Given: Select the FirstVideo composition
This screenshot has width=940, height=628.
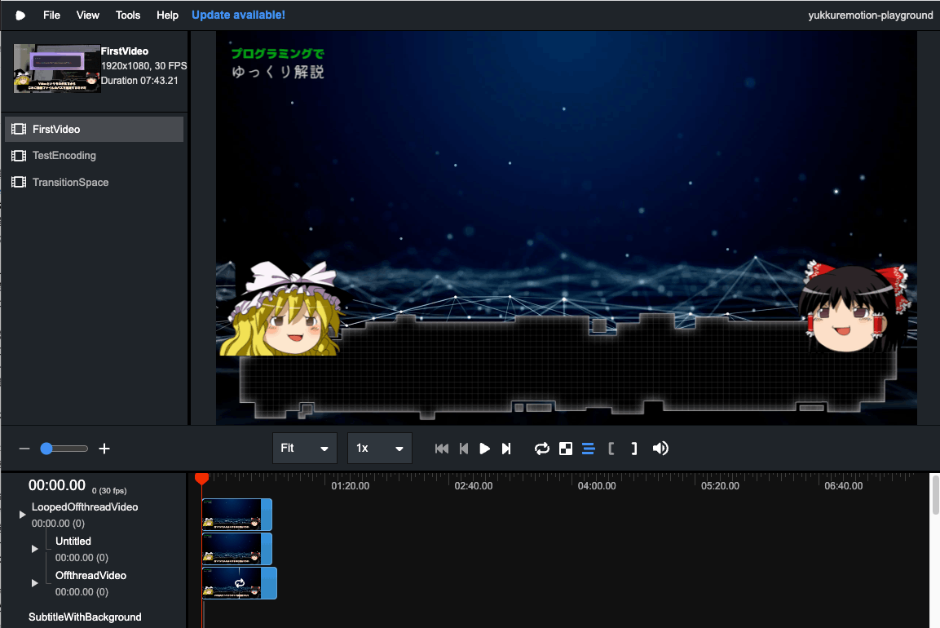Looking at the screenshot, I should (94, 129).
